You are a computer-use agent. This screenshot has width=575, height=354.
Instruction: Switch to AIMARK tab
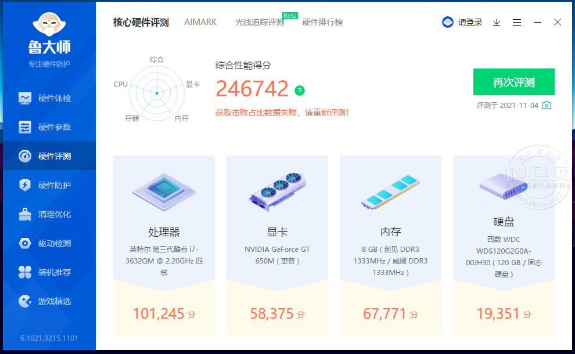tap(200, 22)
